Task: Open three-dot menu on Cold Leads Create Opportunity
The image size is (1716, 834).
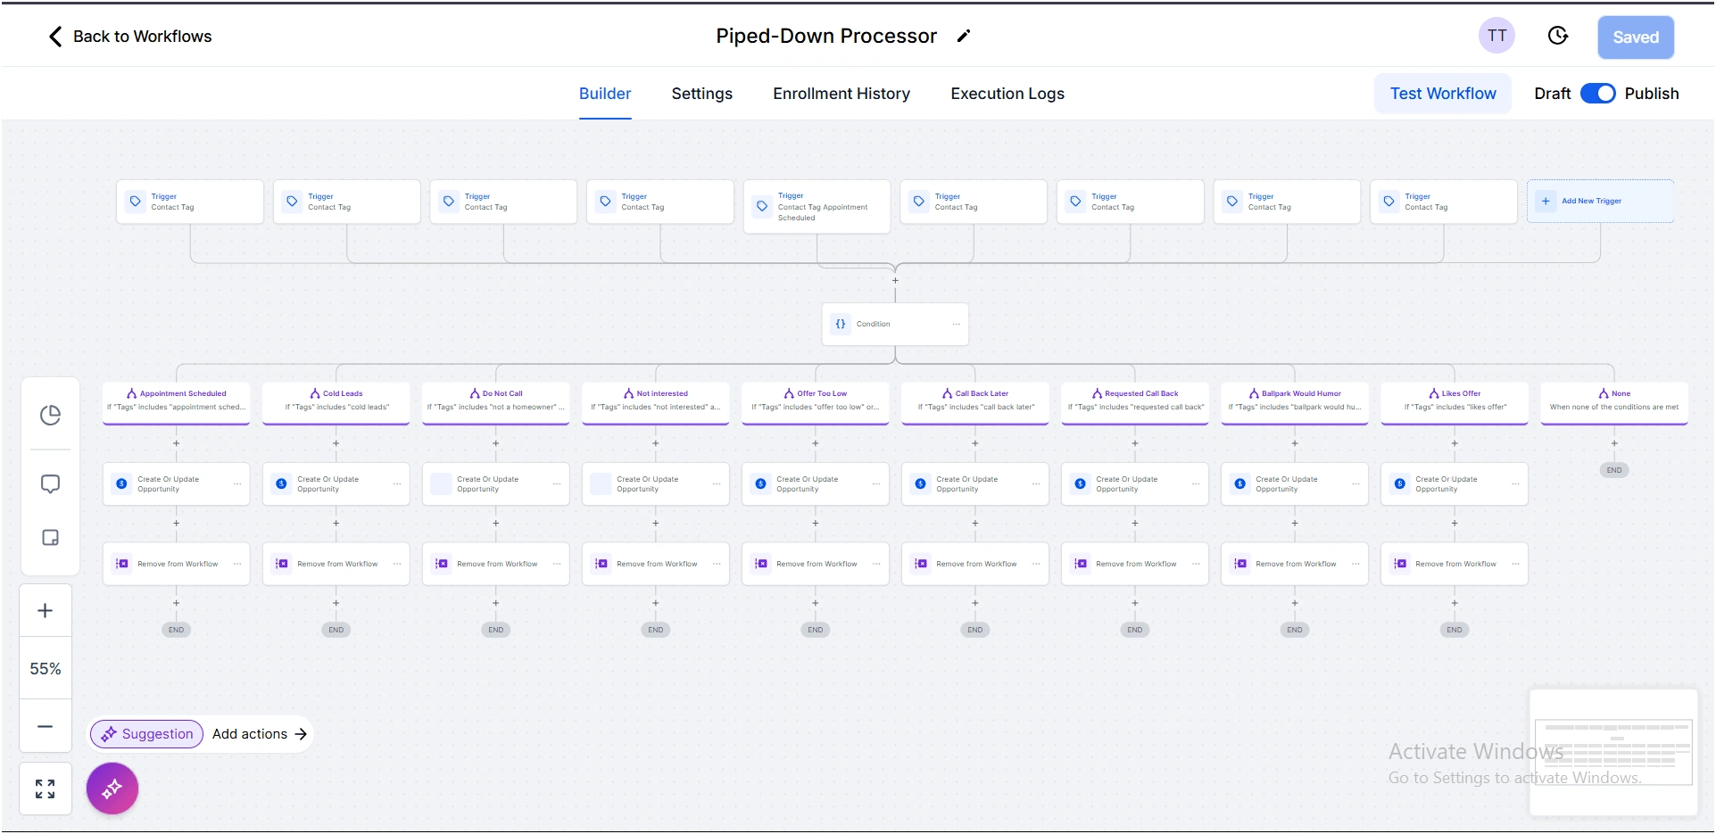Action: [397, 483]
